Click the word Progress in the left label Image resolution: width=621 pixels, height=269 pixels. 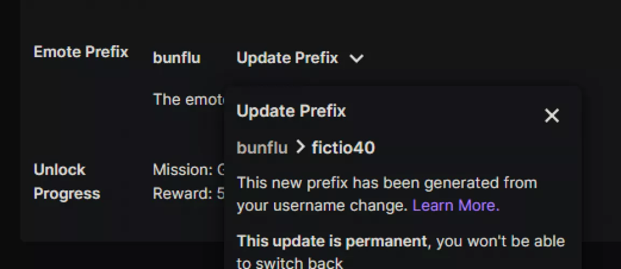(x=67, y=194)
